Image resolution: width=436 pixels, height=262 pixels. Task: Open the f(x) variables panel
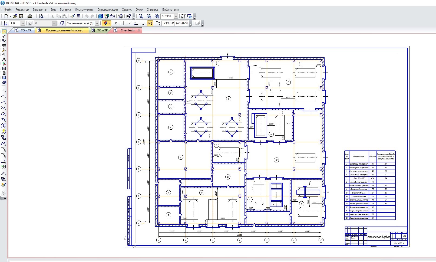(x=113, y=16)
